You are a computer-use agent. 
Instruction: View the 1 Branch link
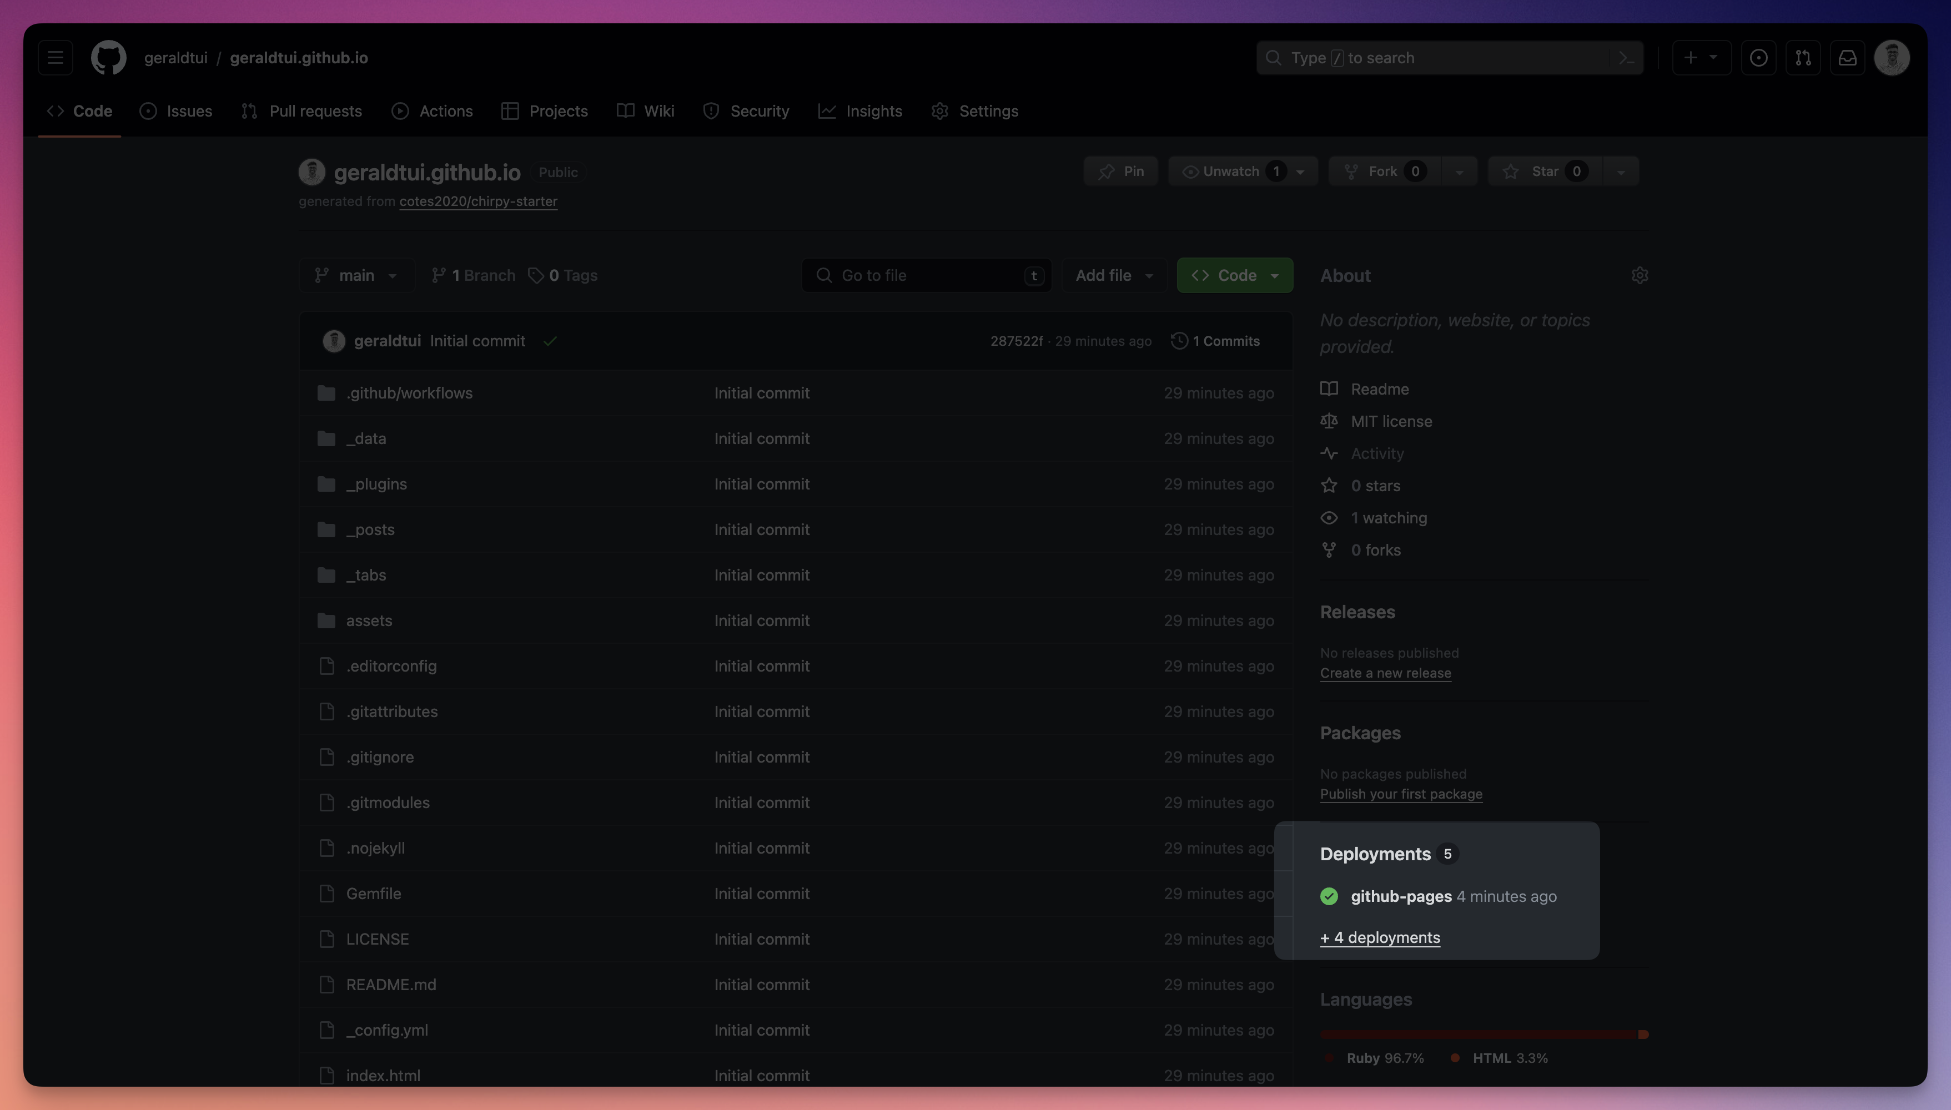tap(474, 275)
